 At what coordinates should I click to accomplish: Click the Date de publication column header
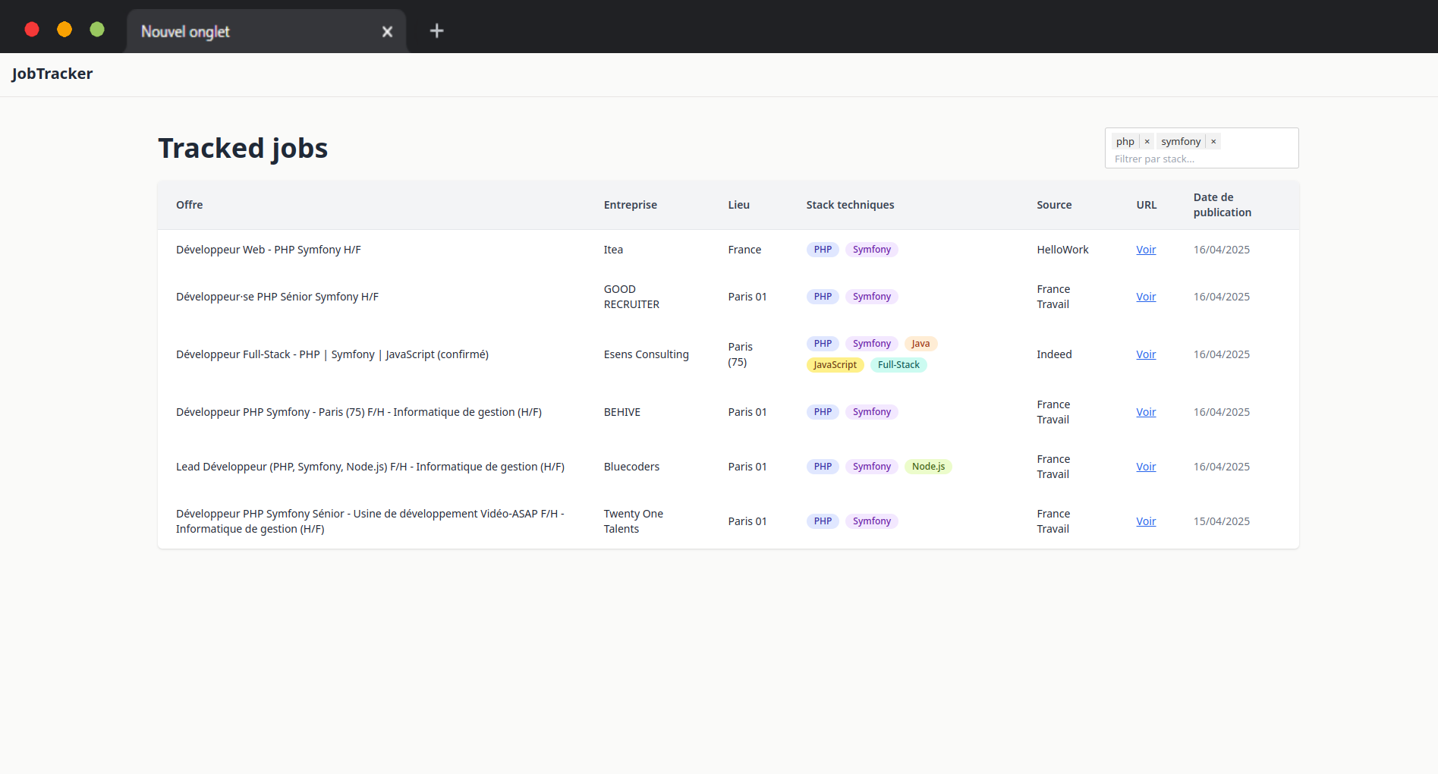pos(1222,205)
